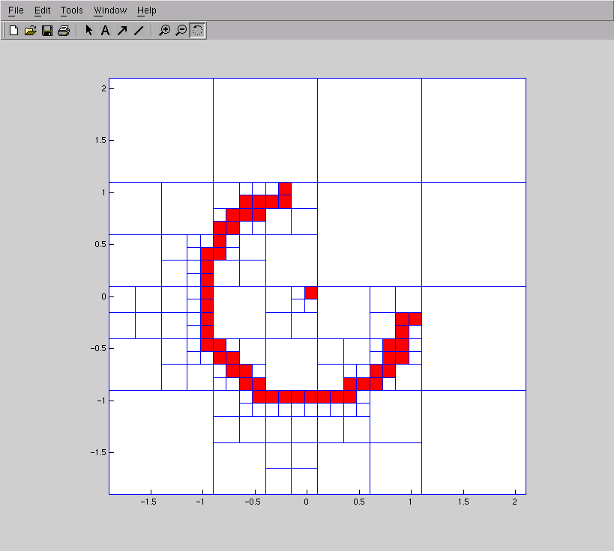This screenshot has height=551, width=614.
Task: Print the figure with the printer icon
Action: (64, 31)
